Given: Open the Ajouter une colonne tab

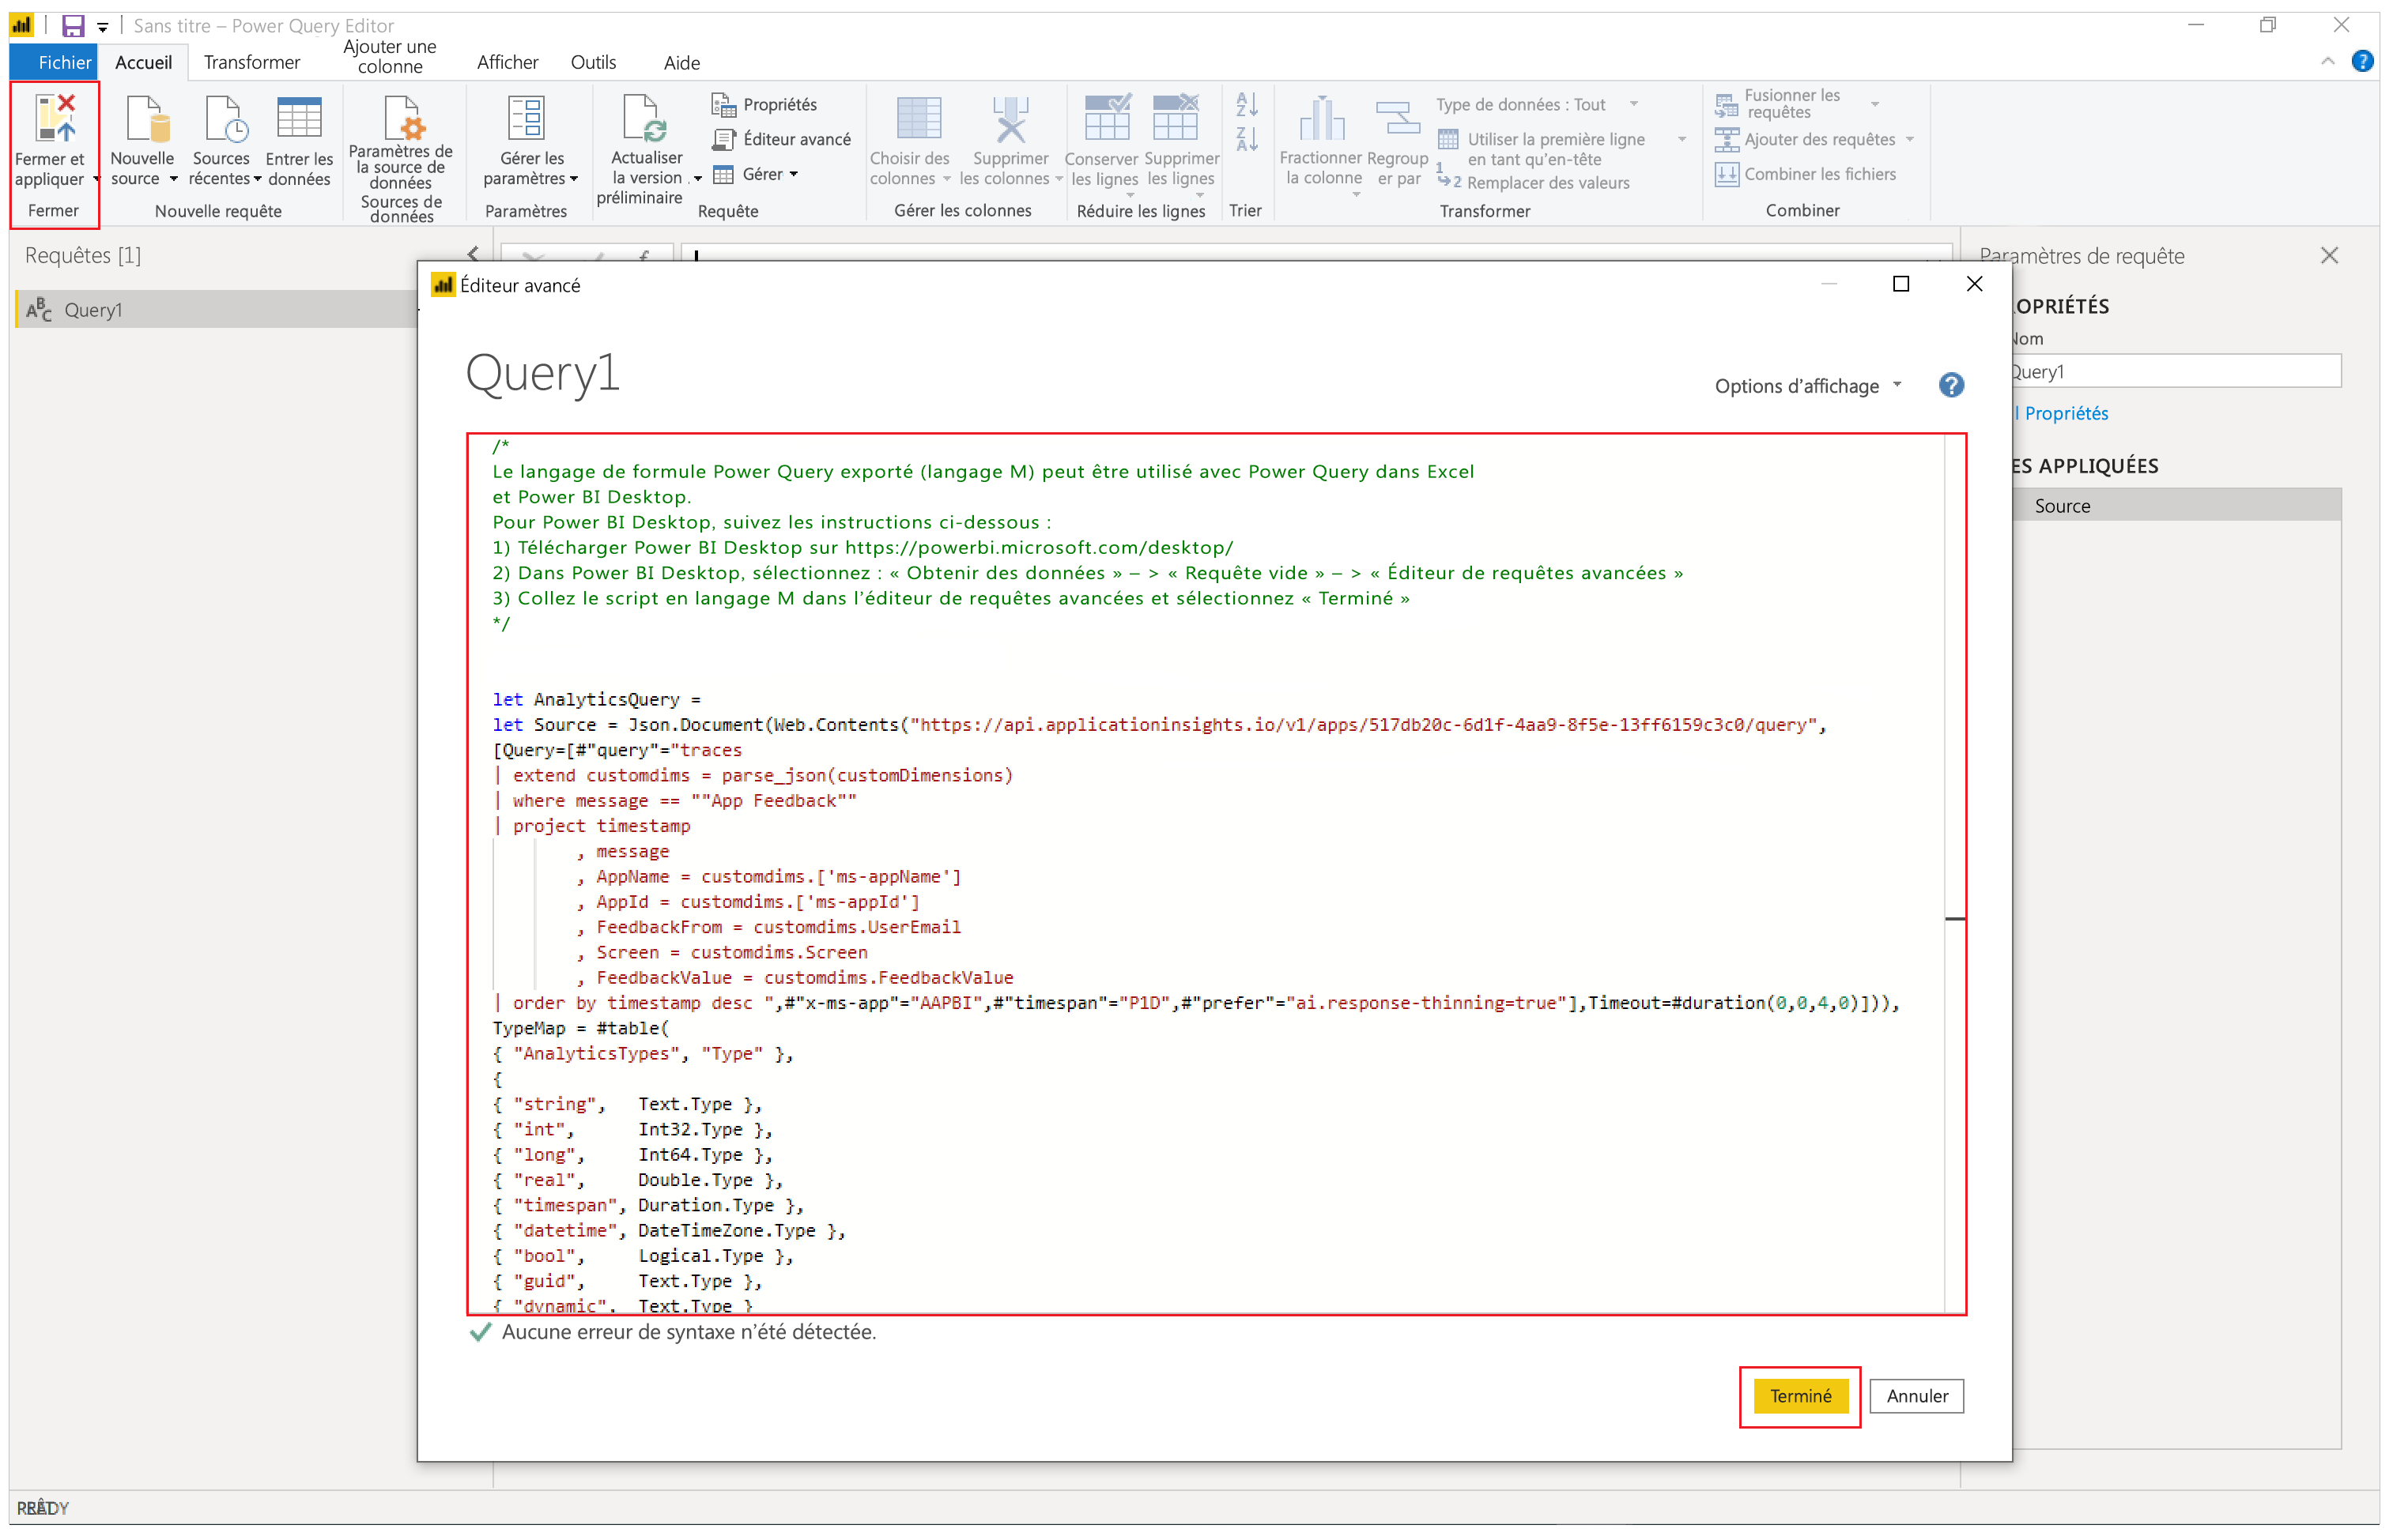Looking at the screenshot, I should (x=389, y=56).
